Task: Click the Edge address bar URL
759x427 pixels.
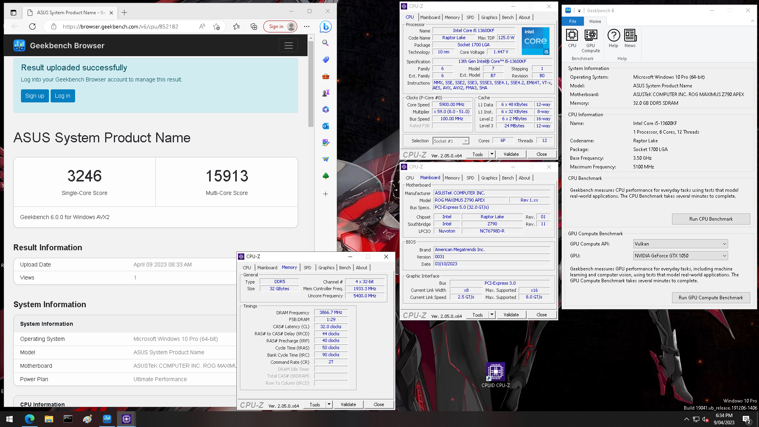Action: click(x=121, y=26)
